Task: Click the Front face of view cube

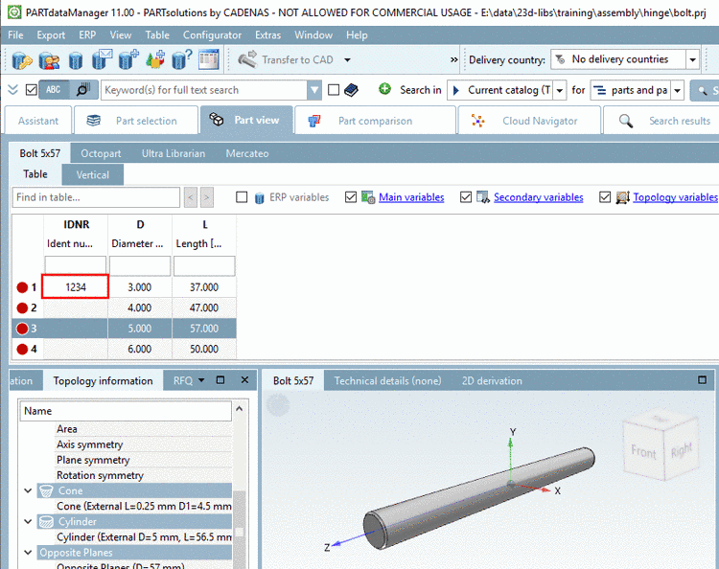Action: pos(643,452)
